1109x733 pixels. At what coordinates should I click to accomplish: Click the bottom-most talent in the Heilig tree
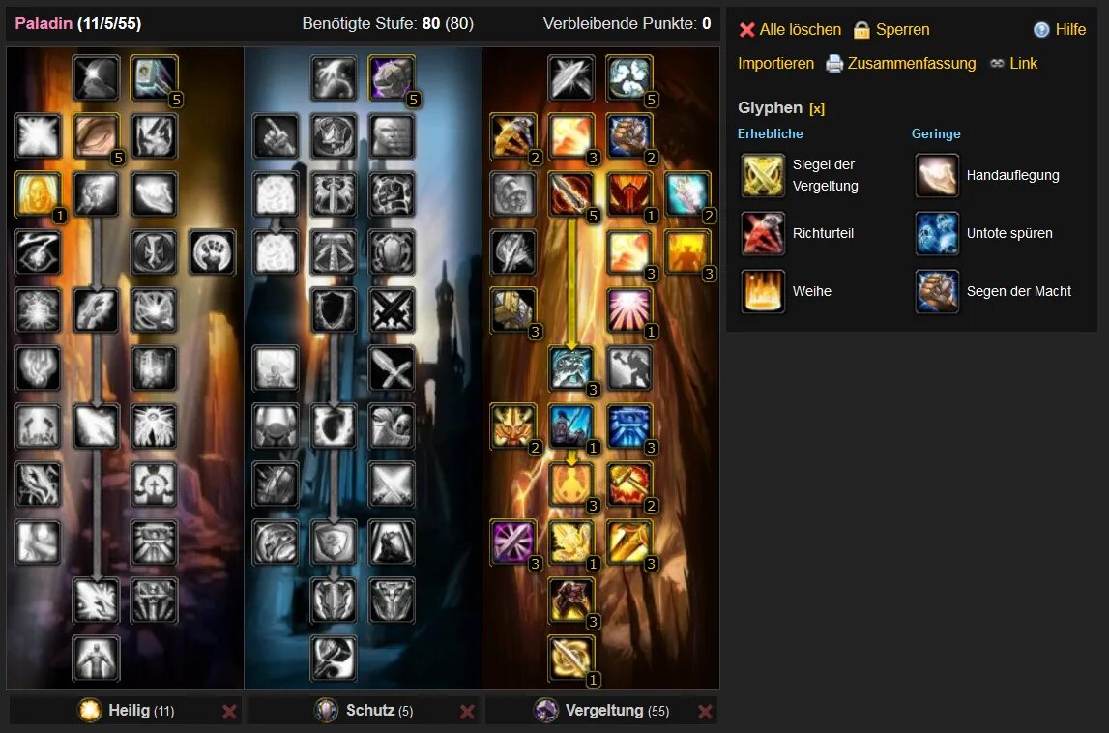pos(96,658)
